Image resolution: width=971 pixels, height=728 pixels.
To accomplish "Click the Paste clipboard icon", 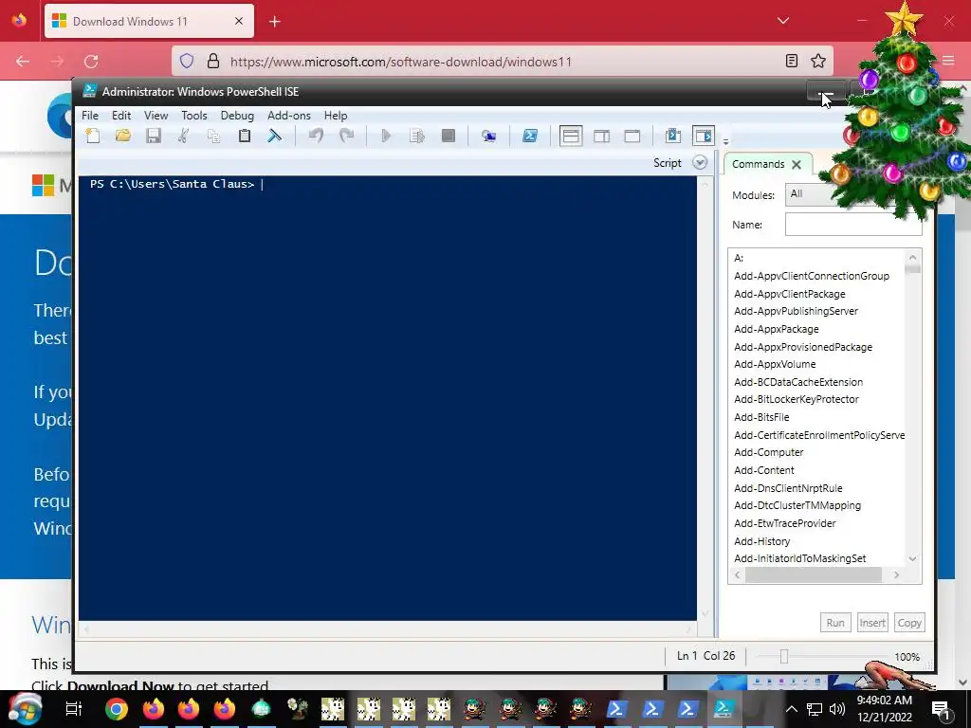I will 245,136.
